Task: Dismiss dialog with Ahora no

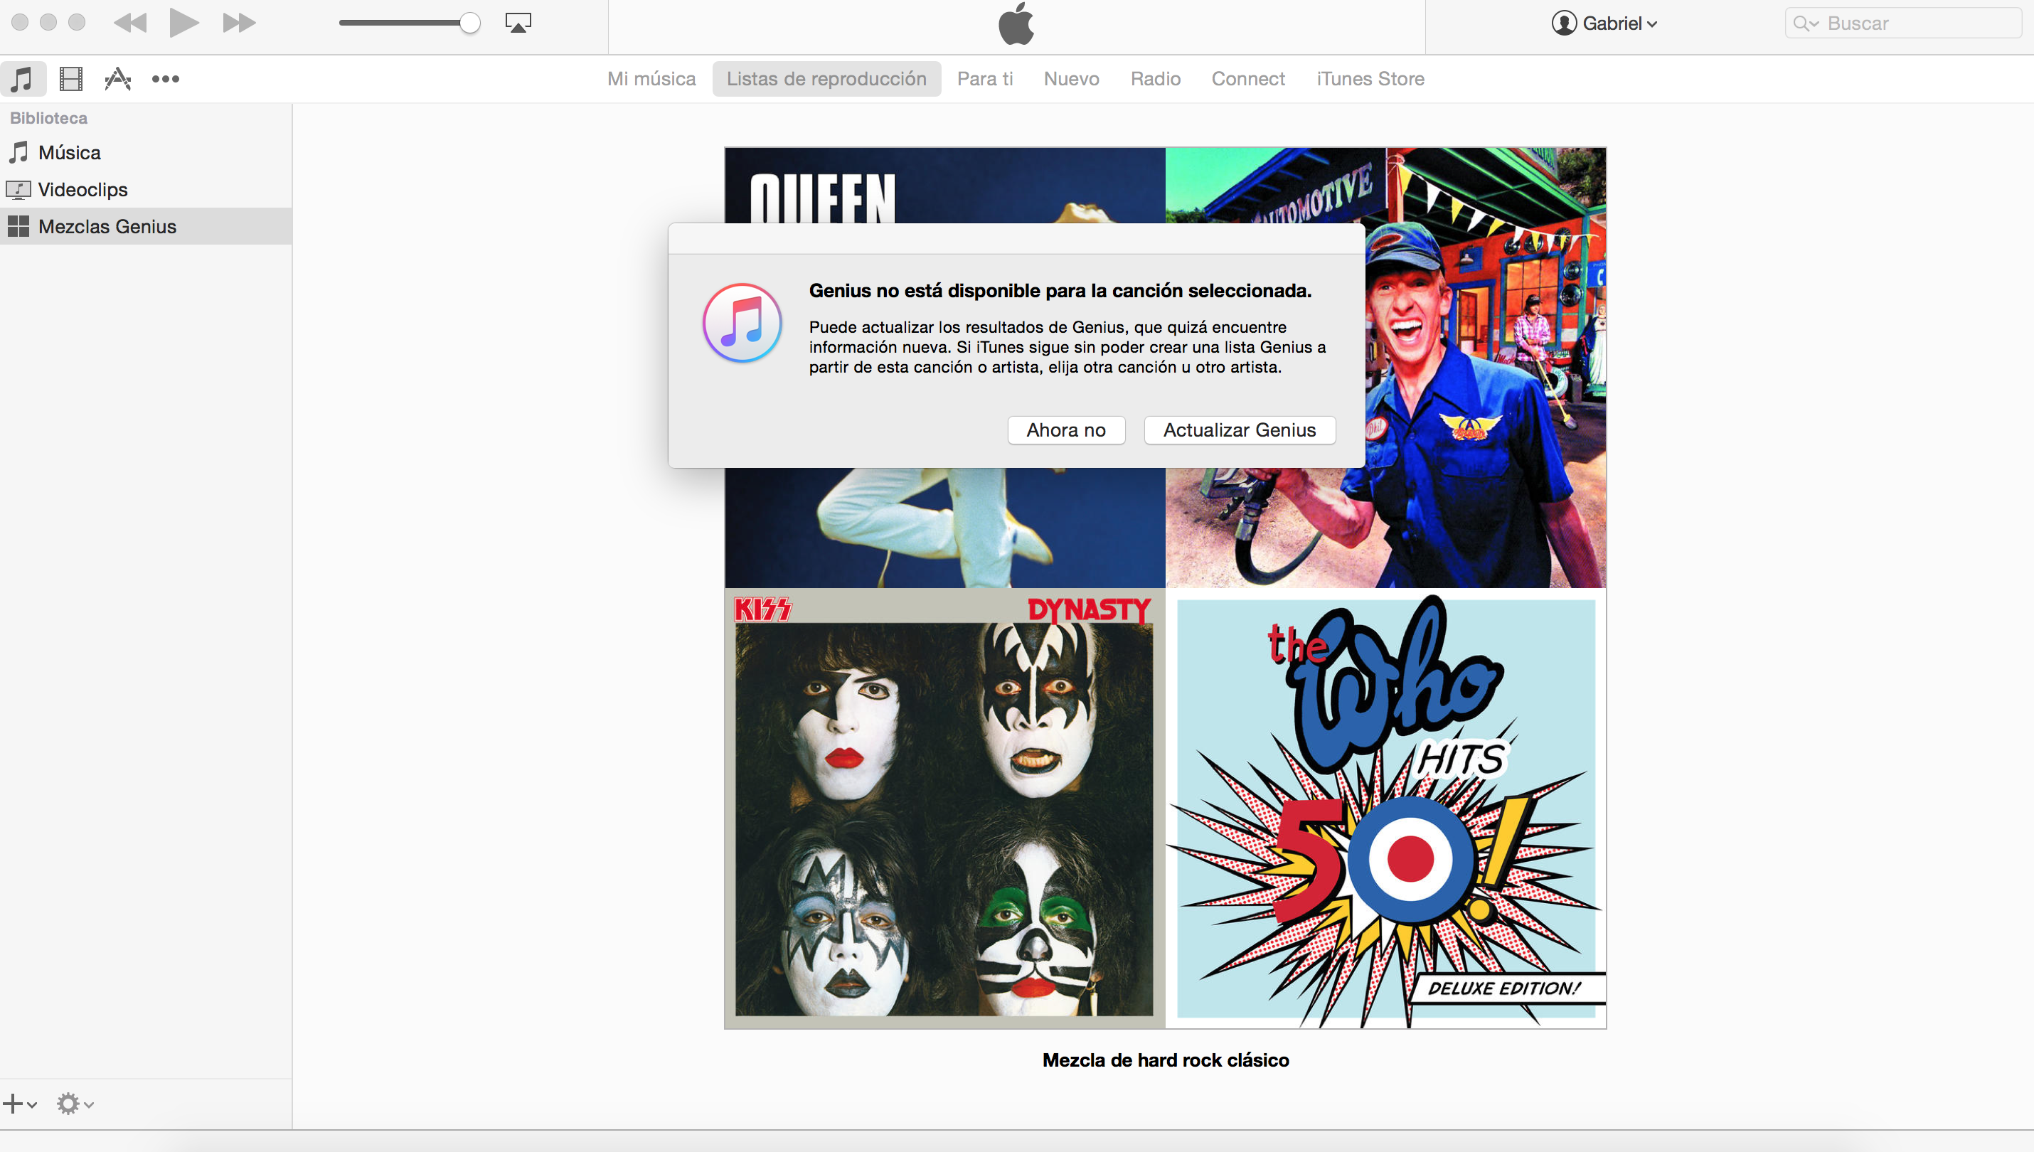Action: point(1065,430)
